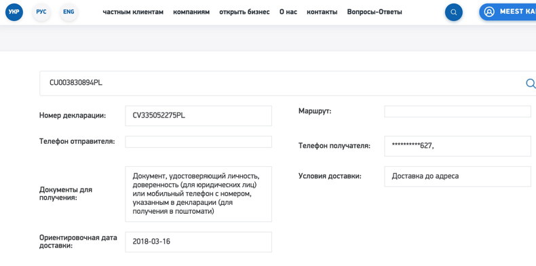Click the Номер декларации label
The height and width of the screenshot is (266, 536).
pyautogui.click(x=73, y=115)
